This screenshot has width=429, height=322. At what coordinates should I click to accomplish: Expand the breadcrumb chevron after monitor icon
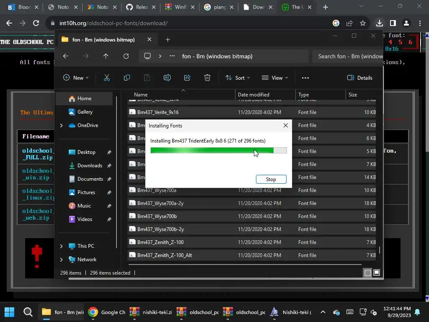[160, 56]
